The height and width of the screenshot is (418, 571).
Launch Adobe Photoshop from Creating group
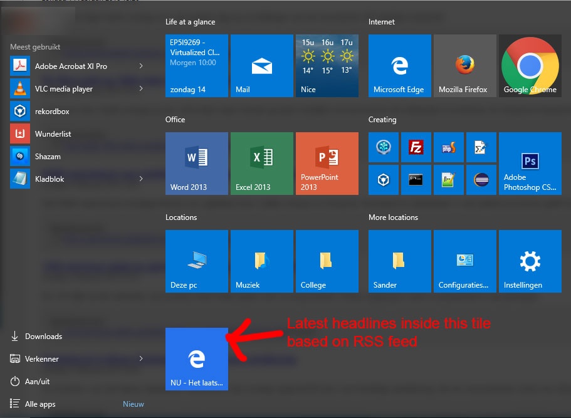point(530,164)
